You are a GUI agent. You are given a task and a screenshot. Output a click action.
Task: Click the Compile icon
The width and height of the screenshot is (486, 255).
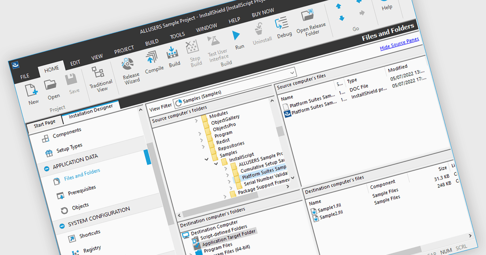(x=151, y=57)
